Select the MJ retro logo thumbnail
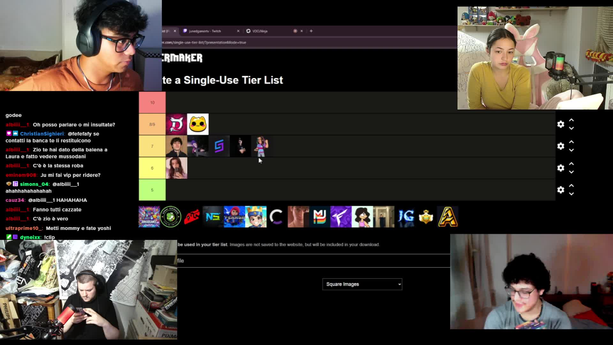 coord(320,217)
